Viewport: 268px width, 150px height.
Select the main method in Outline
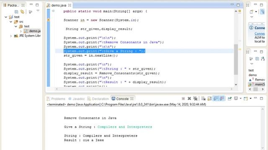[x=257, y=84]
